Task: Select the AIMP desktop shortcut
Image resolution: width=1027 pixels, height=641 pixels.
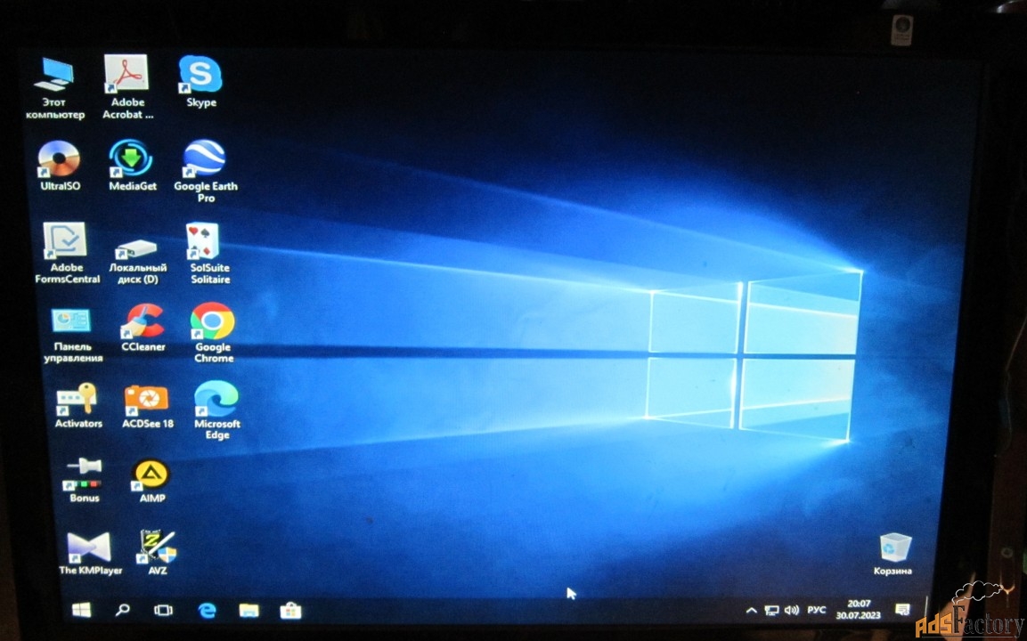Action: [x=152, y=482]
